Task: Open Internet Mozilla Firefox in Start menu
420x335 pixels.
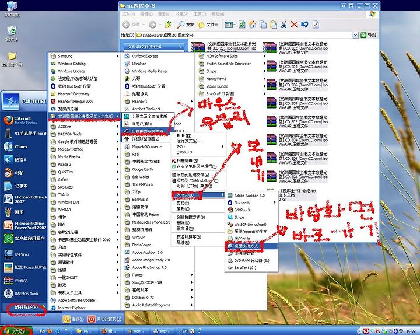Action: click(x=23, y=120)
